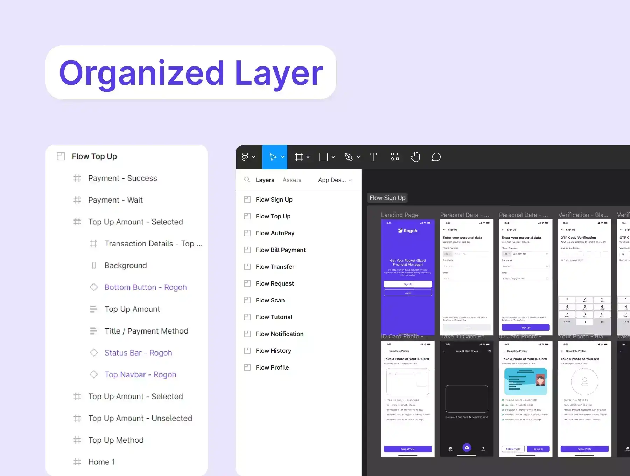This screenshot has width=630, height=476.
Task: Select the Rectangle shape tool
Action: pyautogui.click(x=323, y=157)
